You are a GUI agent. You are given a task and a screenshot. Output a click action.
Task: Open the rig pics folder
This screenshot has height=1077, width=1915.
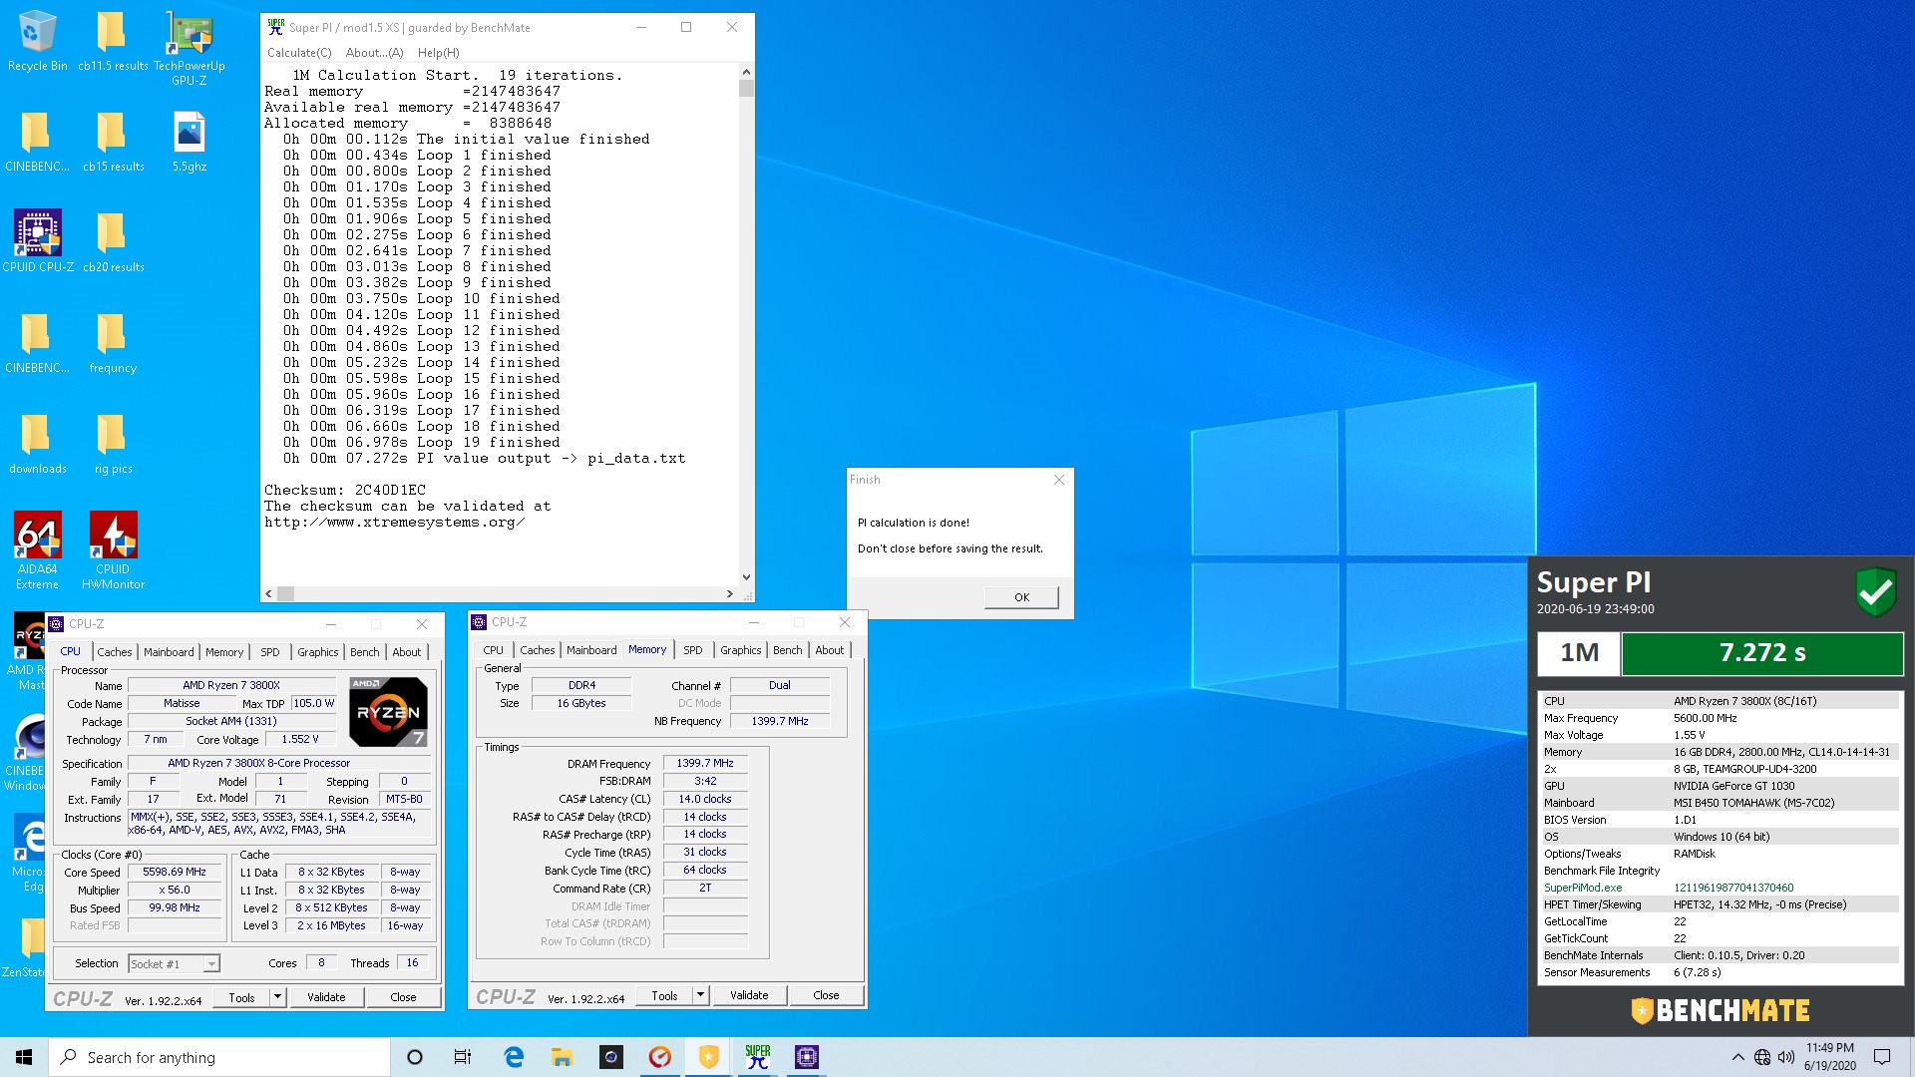pos(113,445)
